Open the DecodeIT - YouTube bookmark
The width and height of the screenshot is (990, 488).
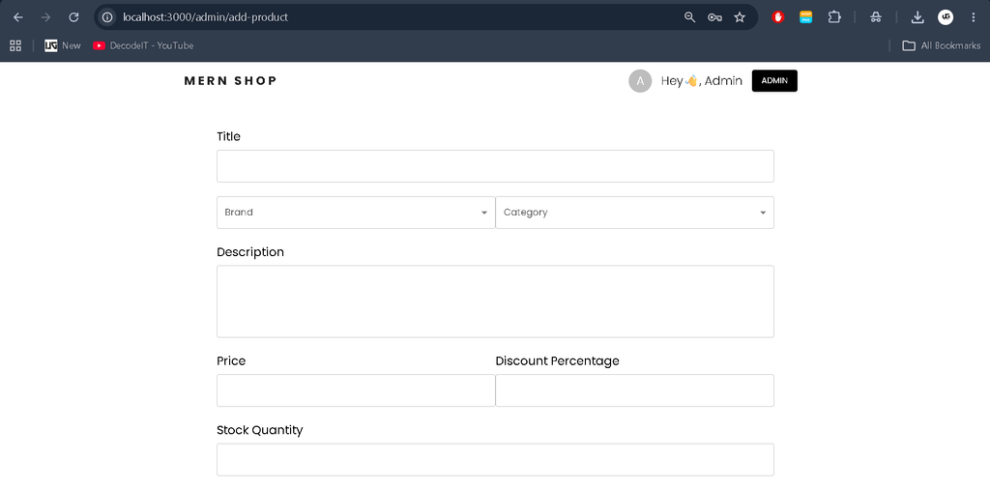(x=143, y=45)
